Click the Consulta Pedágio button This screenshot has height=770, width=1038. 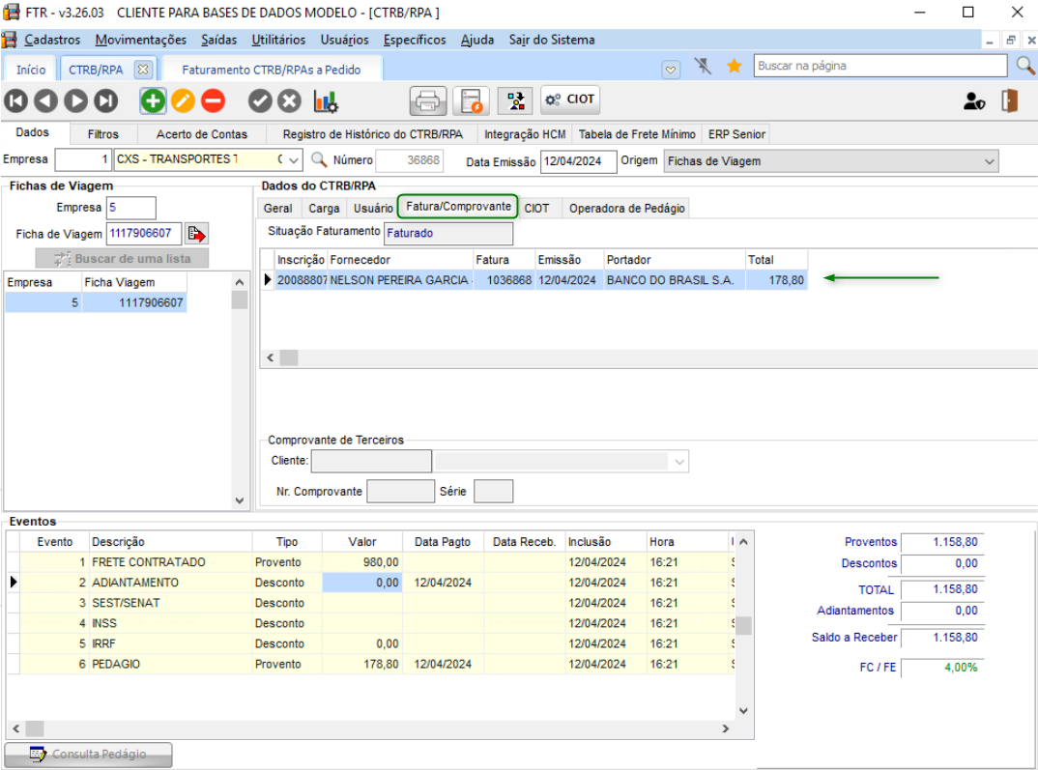click(89, 754)
